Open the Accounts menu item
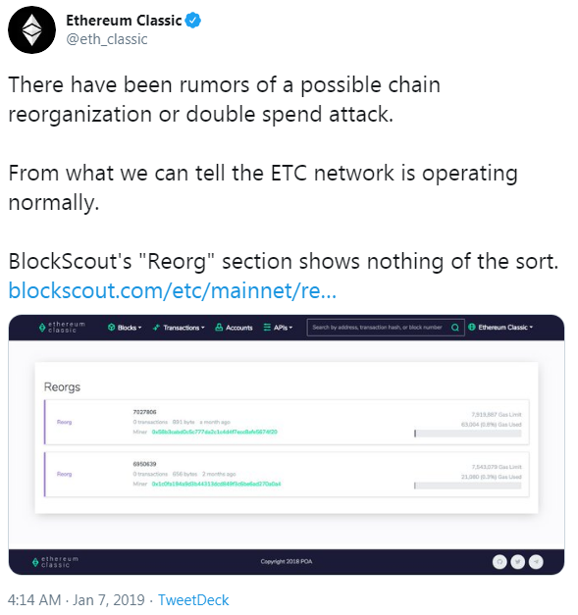 [x=234, y=328]
